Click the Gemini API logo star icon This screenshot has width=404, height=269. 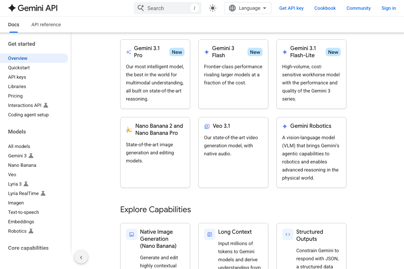pos(12,8)
